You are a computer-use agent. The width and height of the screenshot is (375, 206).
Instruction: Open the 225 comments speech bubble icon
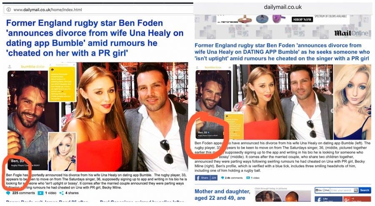point(8,193)
